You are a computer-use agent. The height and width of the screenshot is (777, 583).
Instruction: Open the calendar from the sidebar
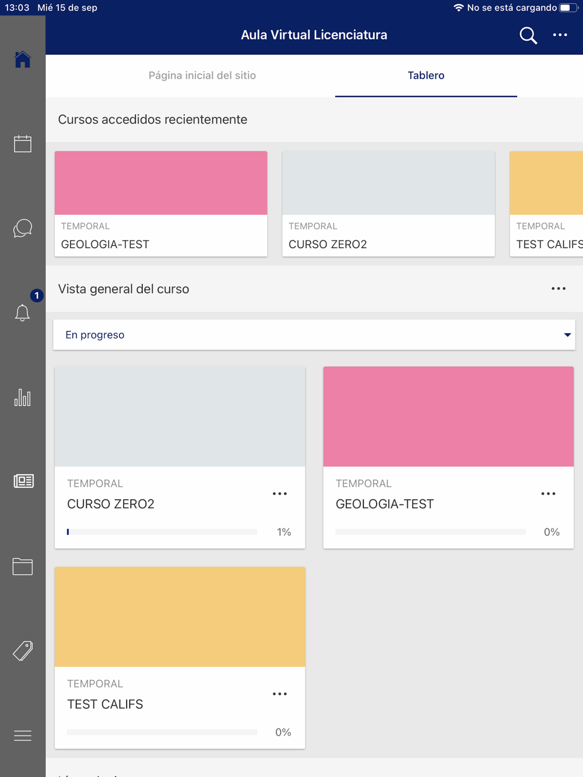tap(23, 144)
